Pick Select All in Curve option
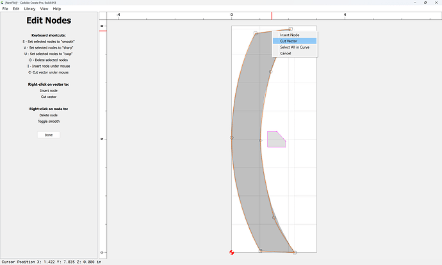442x265 pixels. point(295,47)
